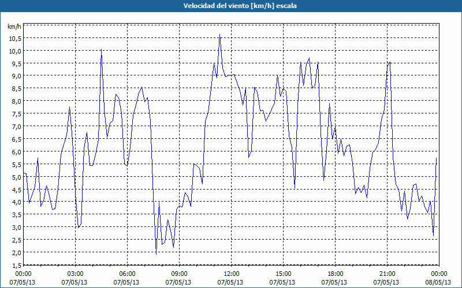Image resolution: width=462 pixels, height=288 pixels.
Task: Click the '03:00' time label
Action: (76, 274)
